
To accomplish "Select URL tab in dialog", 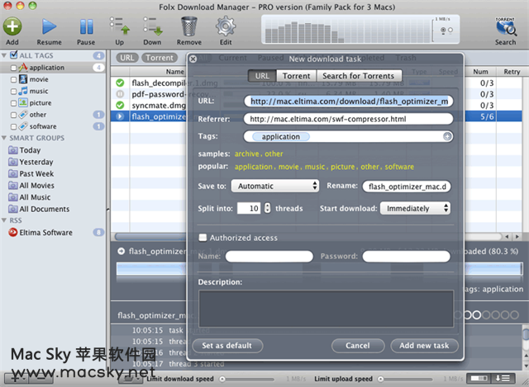I will point(262,76).
